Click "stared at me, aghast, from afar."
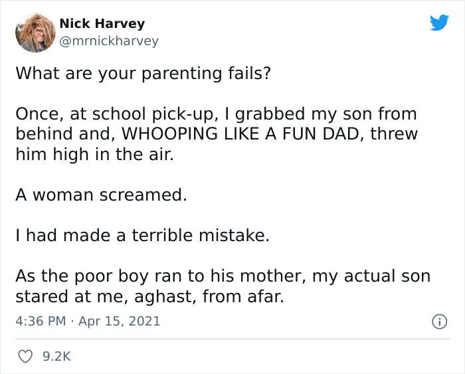This screenshot has width=465, height=374. click(x=149, y=296)
